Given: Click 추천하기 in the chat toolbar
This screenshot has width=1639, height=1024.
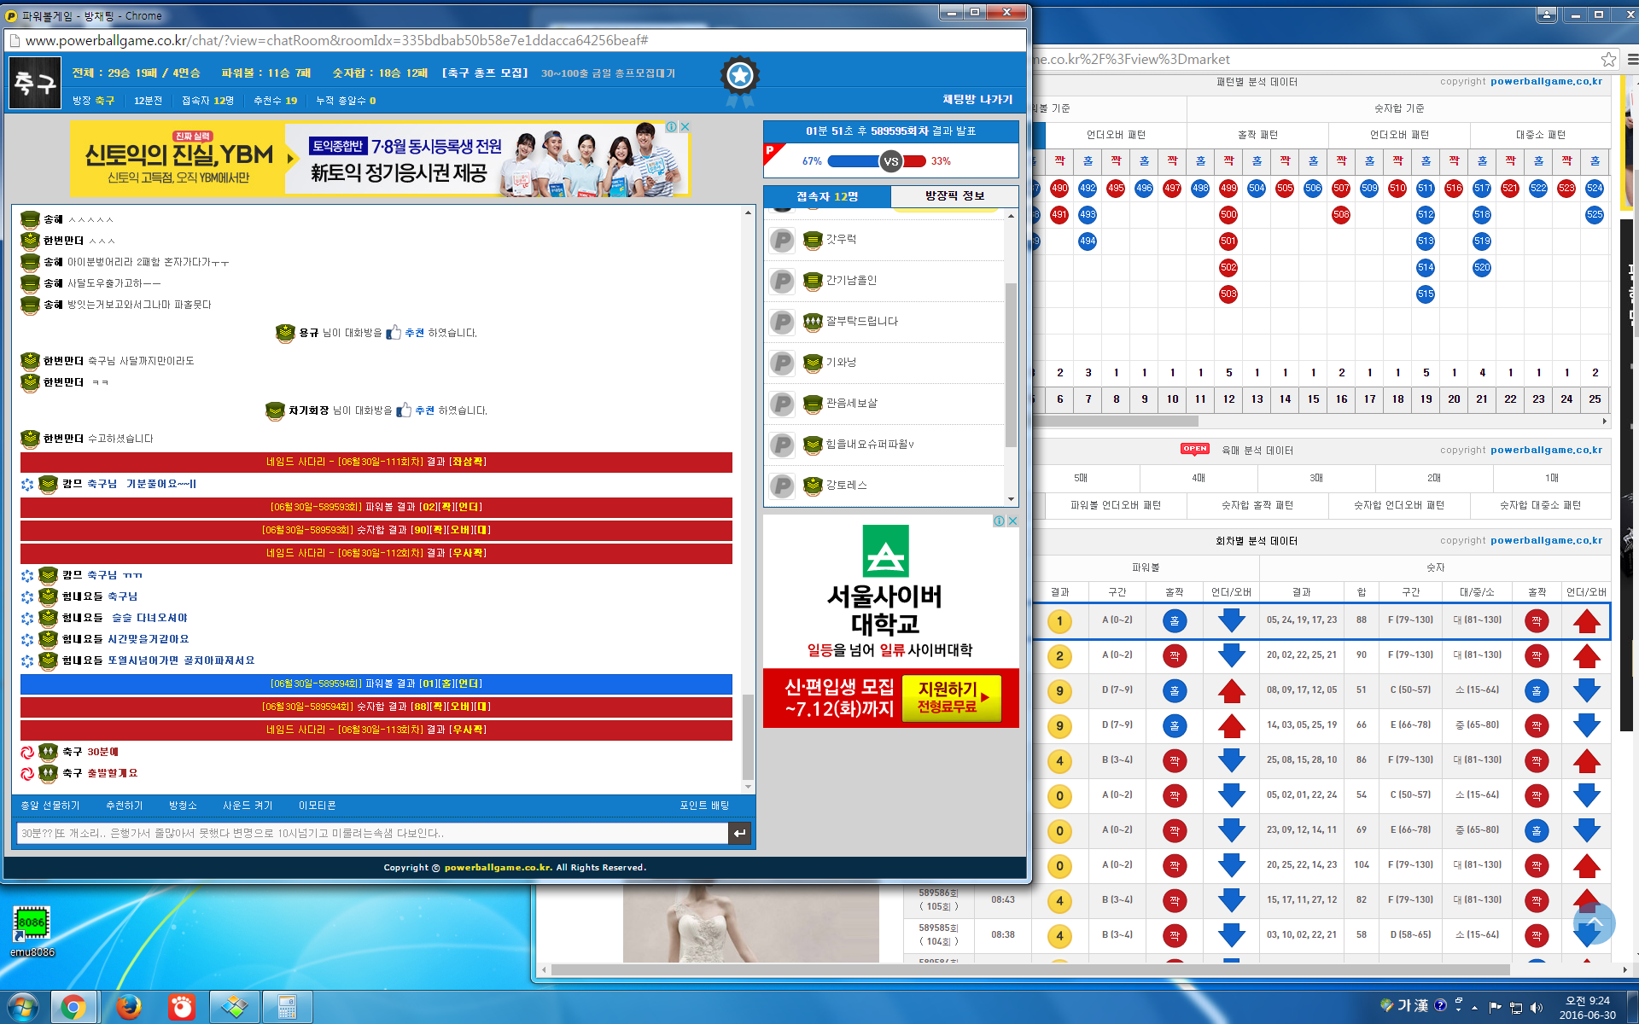Looking at the screenshot, I should click(125, 806).
